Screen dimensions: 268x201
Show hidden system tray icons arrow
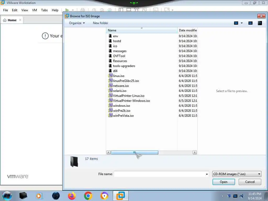pyautogui.click(x=222, y=196)
